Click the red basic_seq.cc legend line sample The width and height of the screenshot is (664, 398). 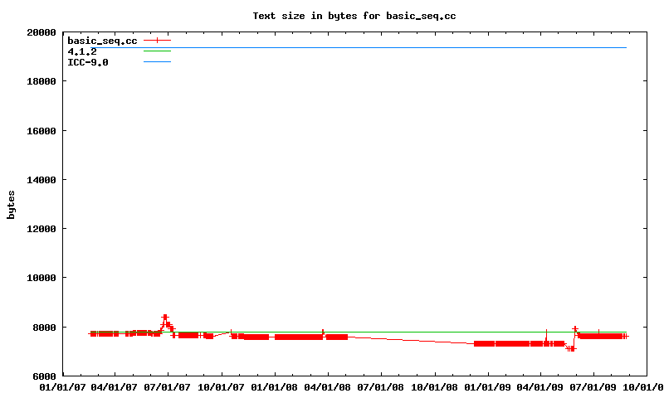[x=157, y=40]
